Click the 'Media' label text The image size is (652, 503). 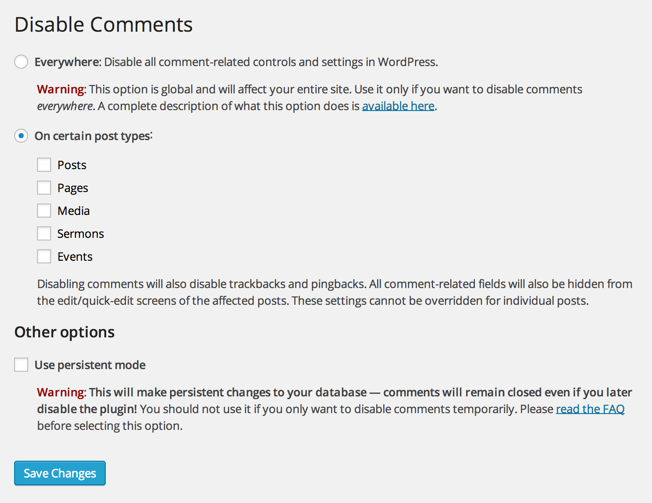(74, 211)
